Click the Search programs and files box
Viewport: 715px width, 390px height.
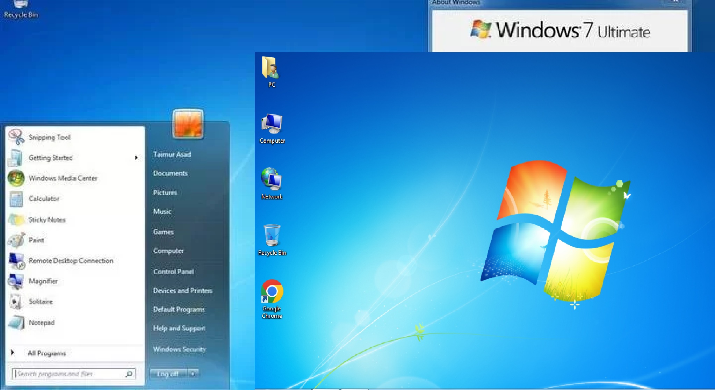[x=69, y=374]
